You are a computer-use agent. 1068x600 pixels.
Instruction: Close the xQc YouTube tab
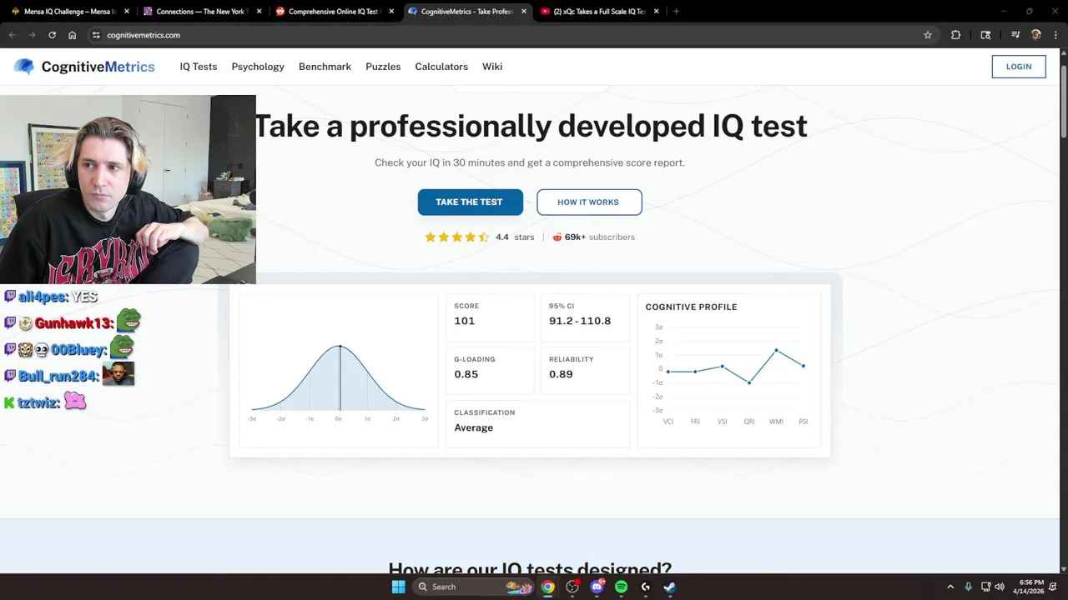point(657,12)
